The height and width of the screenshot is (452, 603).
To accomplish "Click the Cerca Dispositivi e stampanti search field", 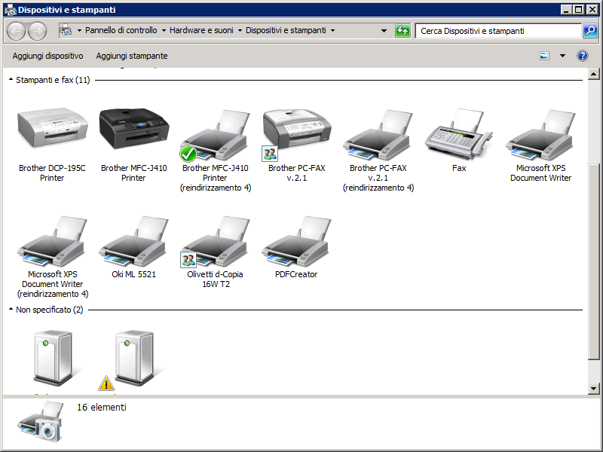I will (x=498, y=31).
